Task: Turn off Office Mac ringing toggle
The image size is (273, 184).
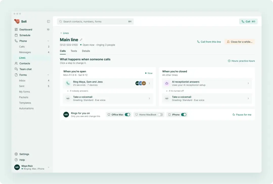Action: click(x=127, y=115)
